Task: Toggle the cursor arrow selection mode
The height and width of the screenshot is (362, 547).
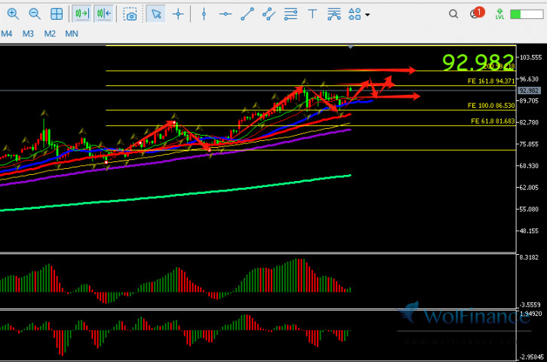Action: click(155, 14)
